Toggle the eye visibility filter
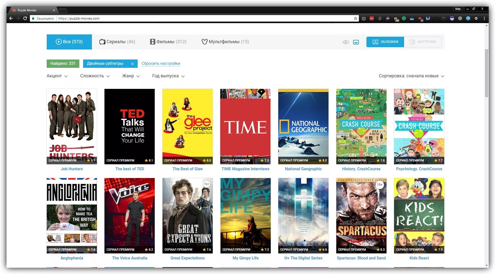This screenshot has width=495, height=274. [x=346, y=42]
